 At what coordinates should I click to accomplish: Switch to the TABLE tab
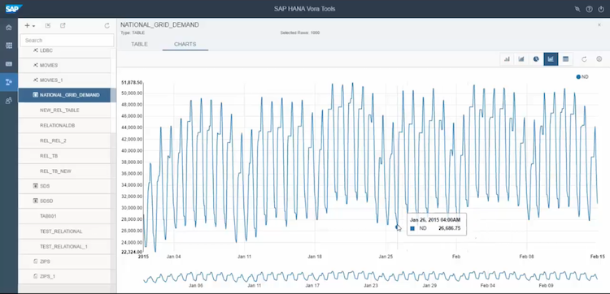tap(139, 45)
